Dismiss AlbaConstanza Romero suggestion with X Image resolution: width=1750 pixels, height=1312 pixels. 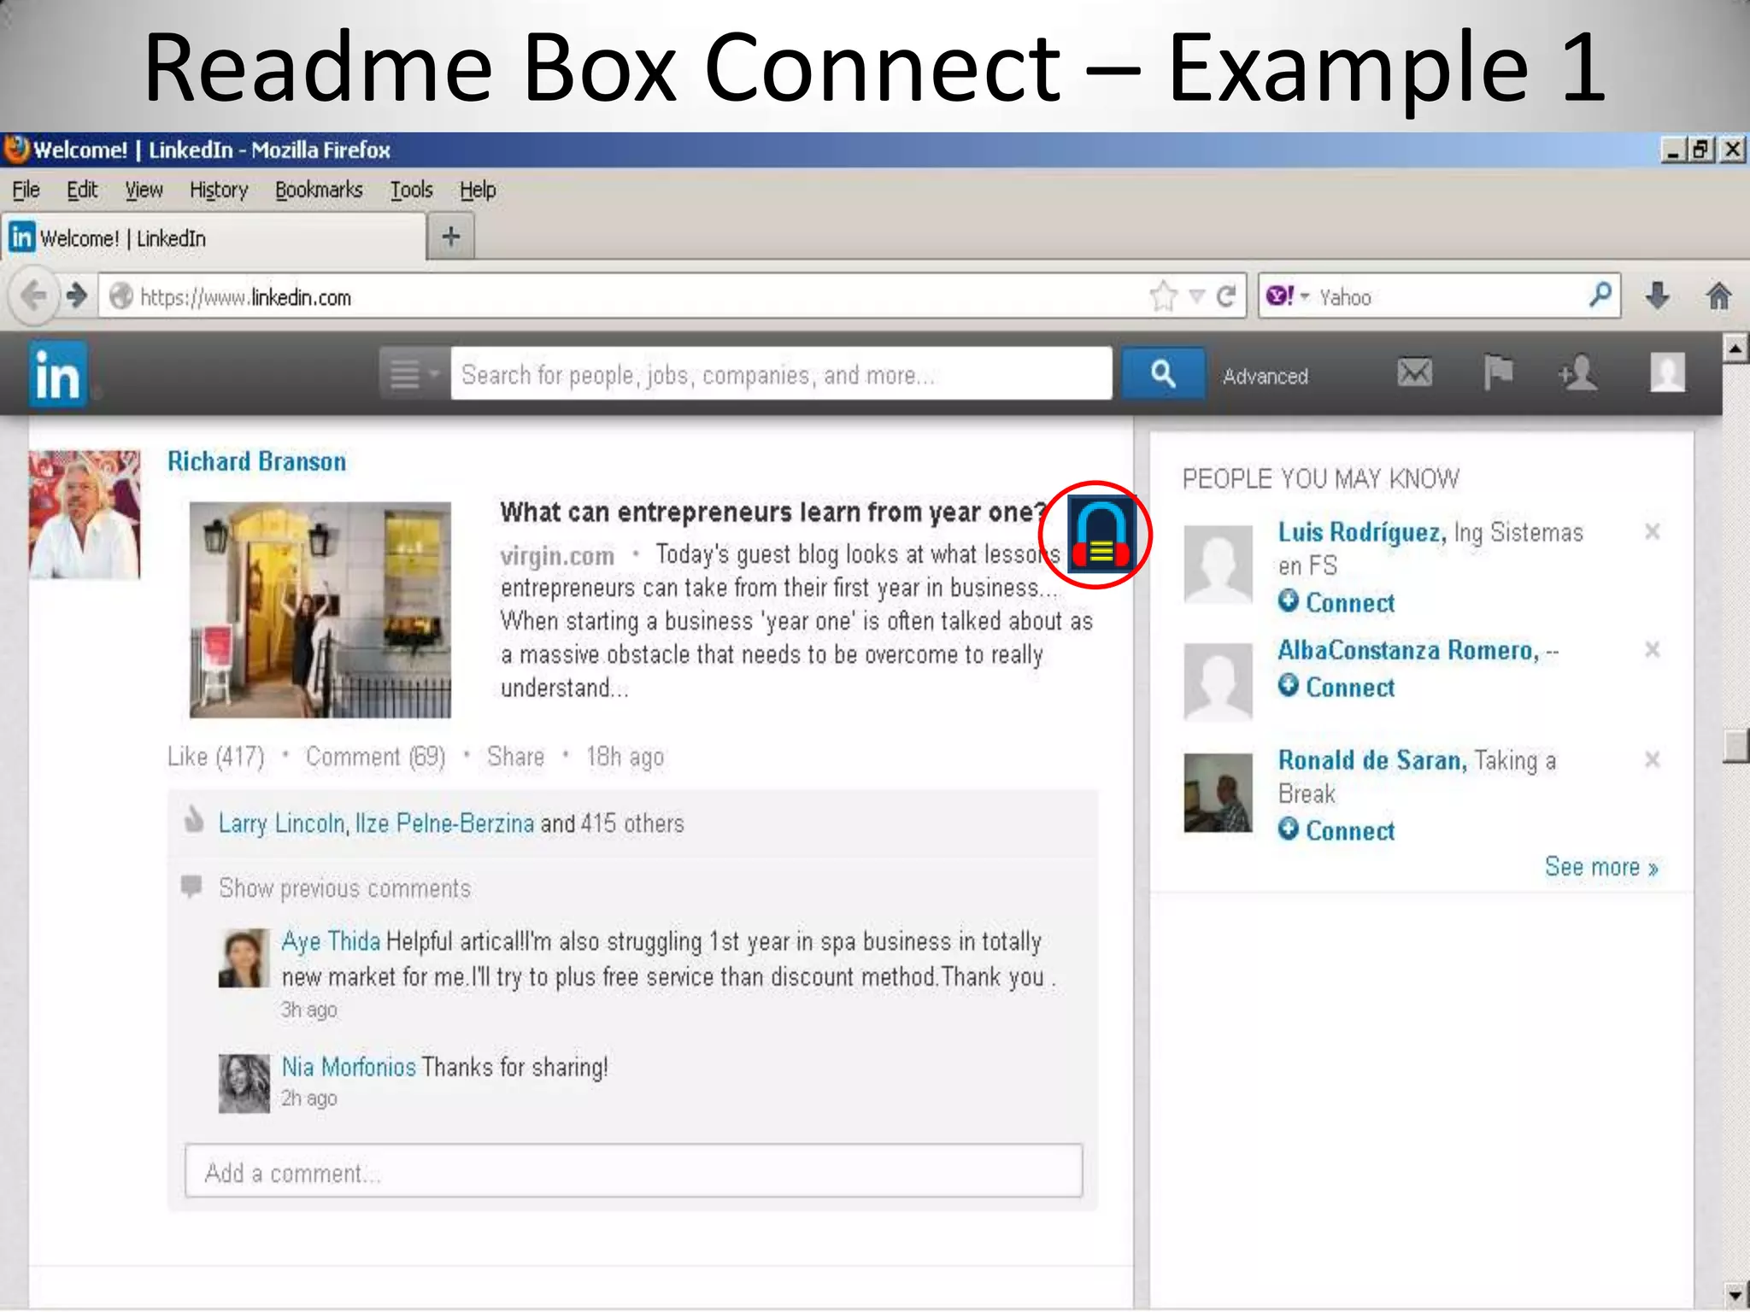coord(1653,649)
